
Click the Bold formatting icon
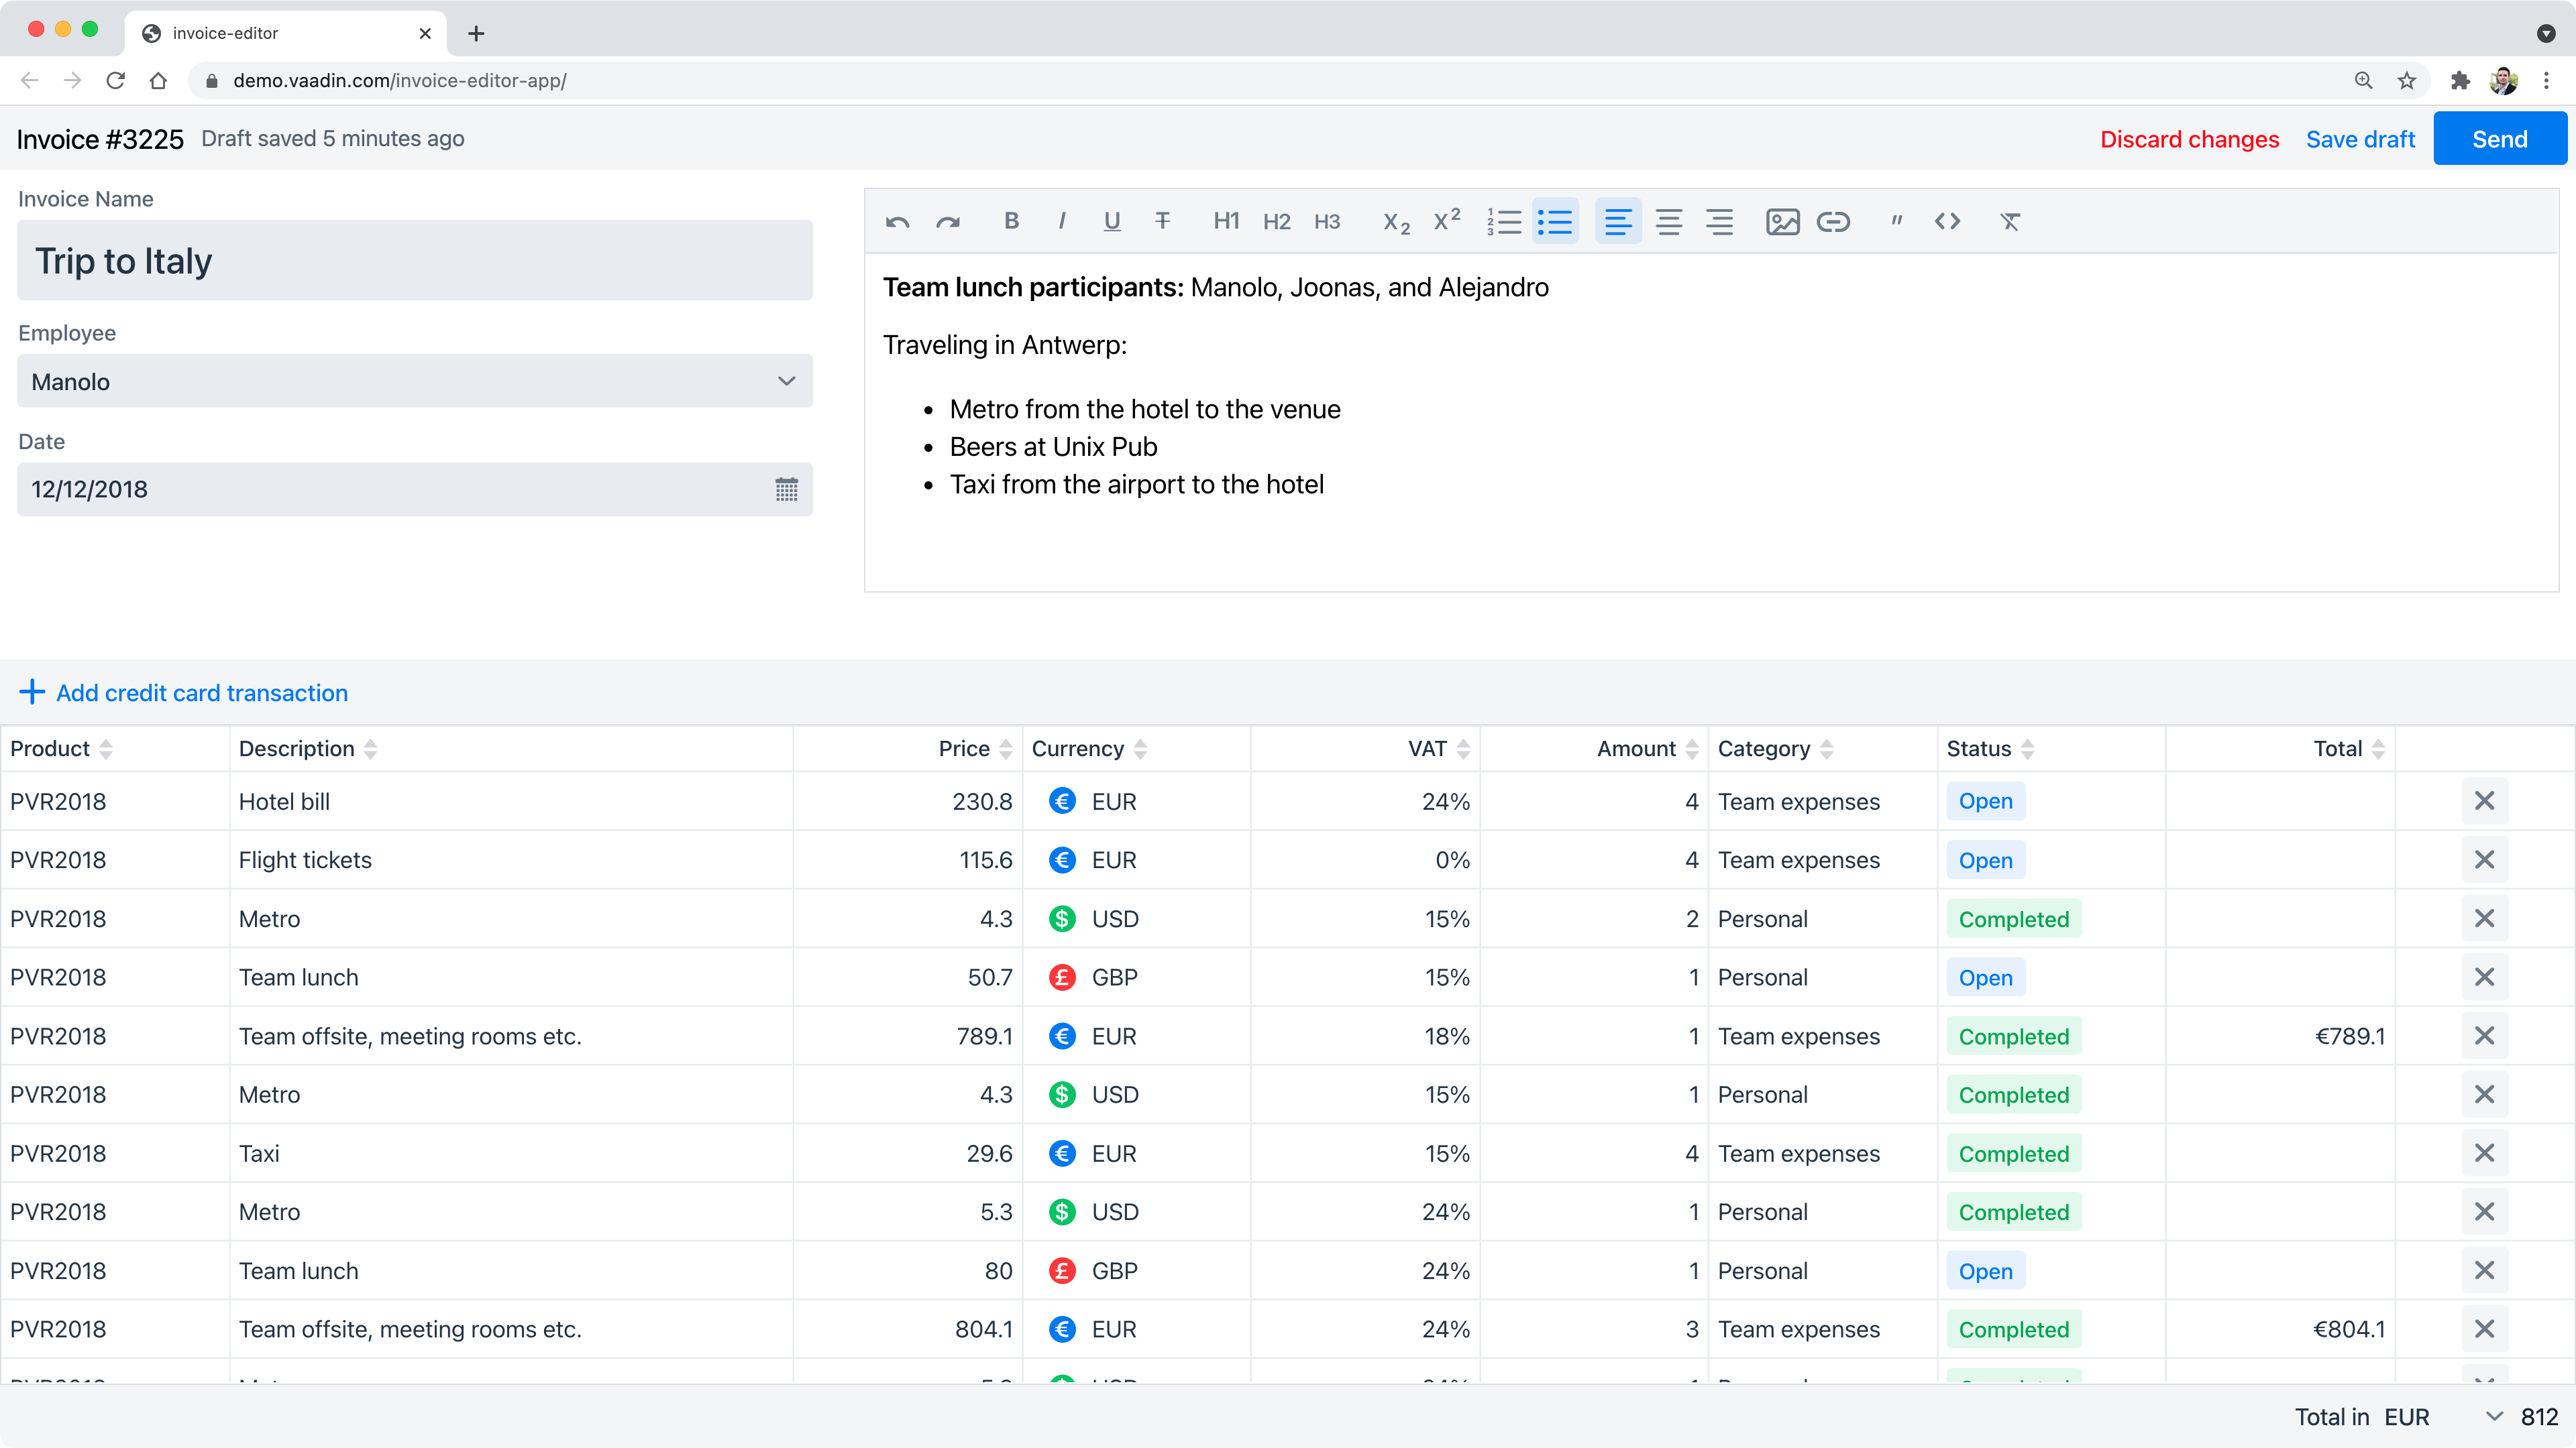pyautogui.click(x=1010, y=221)
